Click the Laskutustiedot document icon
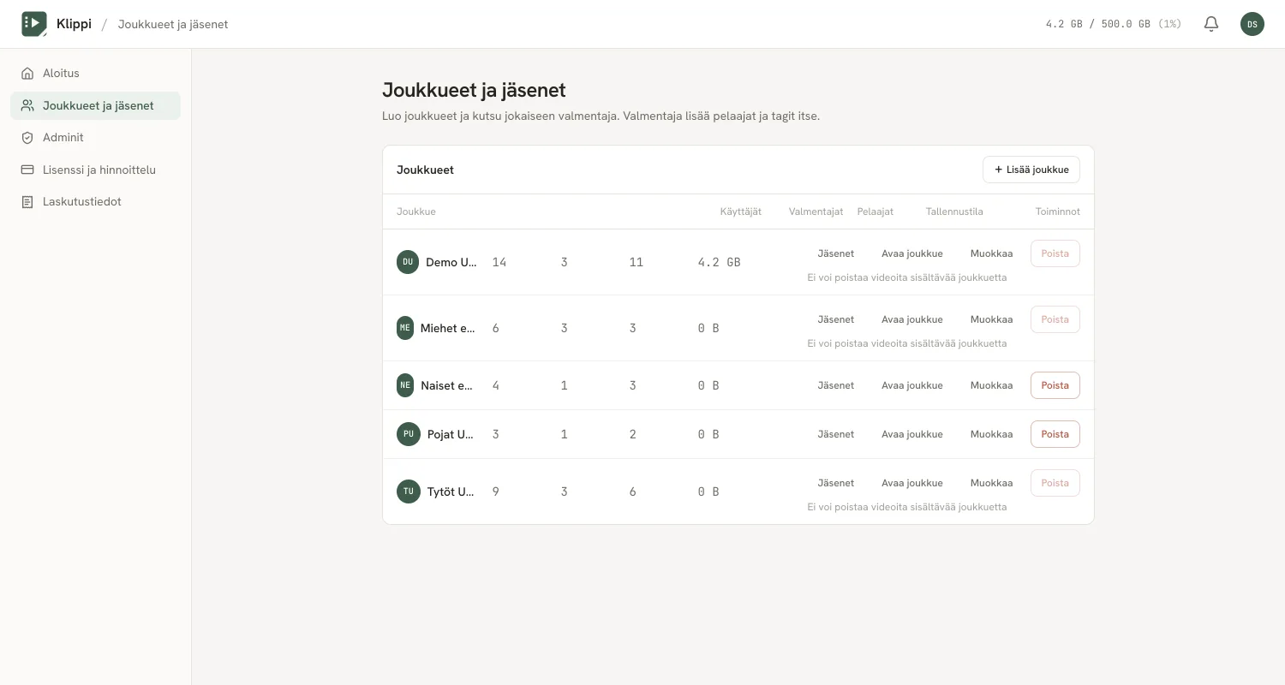This screenshot has width=1285, height=685. pyautogui.click(x=27, y=202)
